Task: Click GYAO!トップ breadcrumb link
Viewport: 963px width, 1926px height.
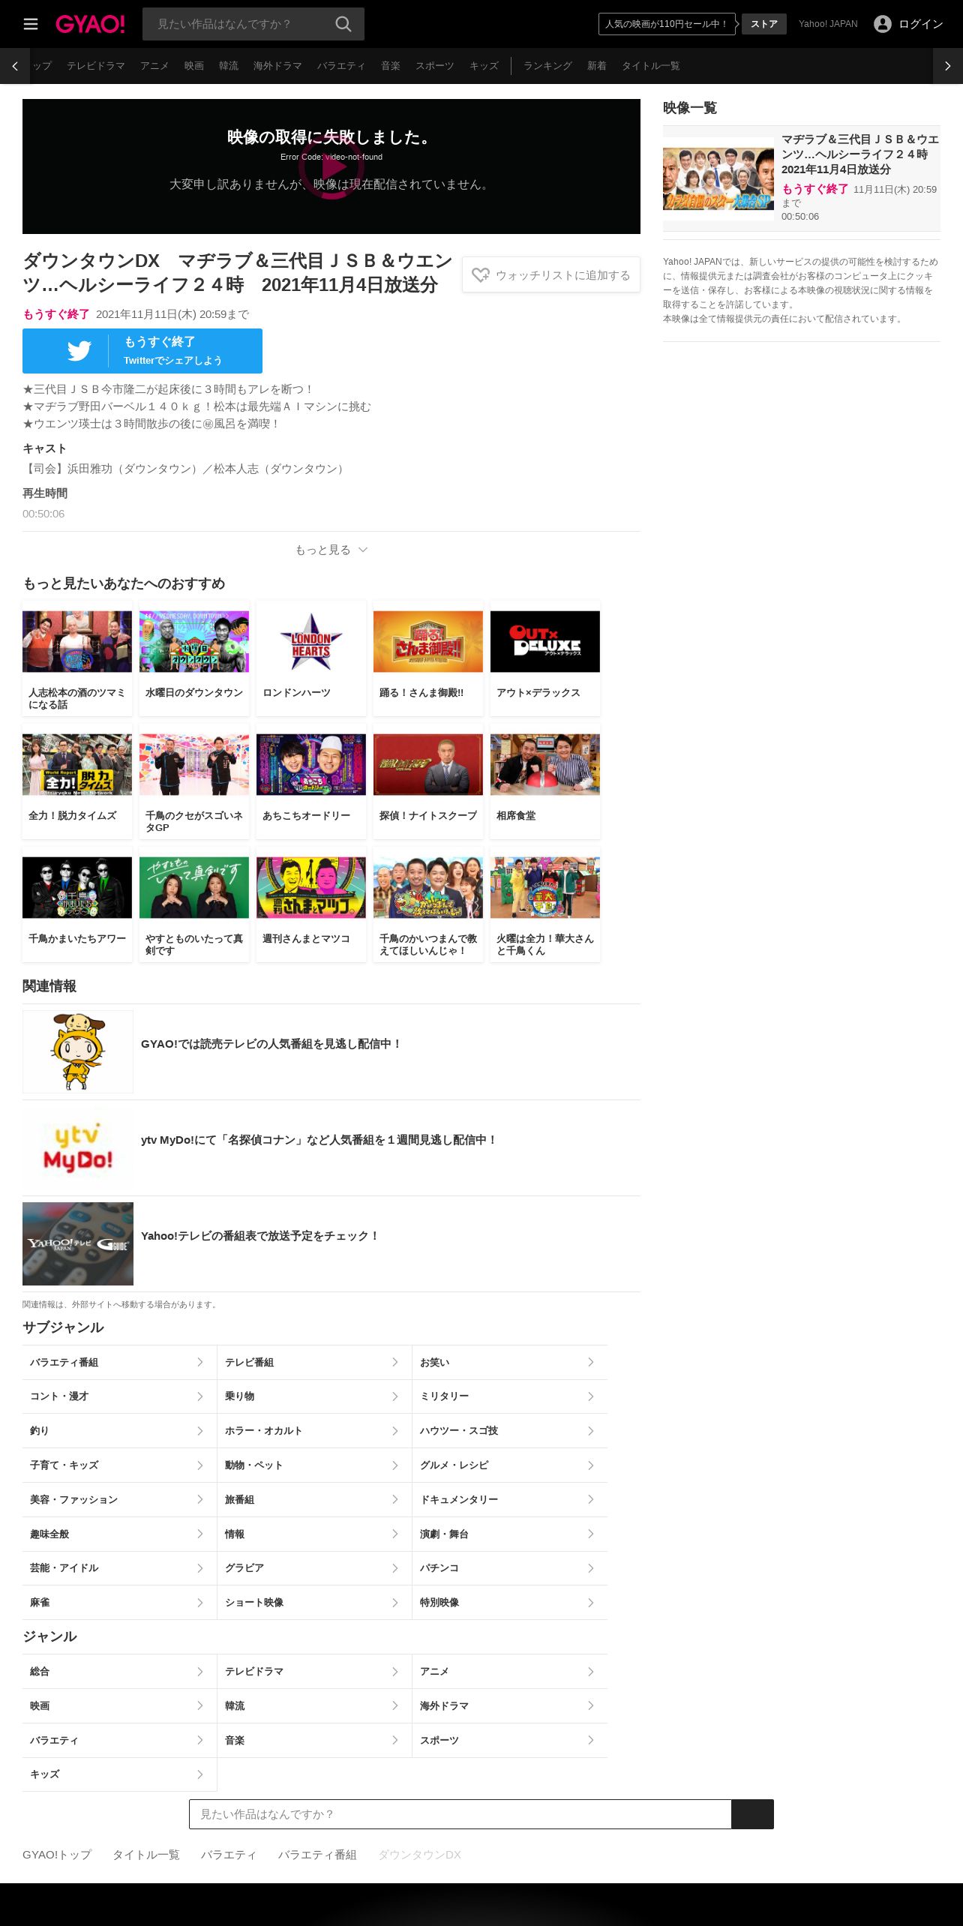Action: coord(57,1855)
